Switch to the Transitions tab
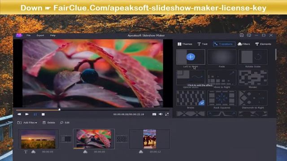The width and height of the screenshot is (287, 161). (224, 44)
